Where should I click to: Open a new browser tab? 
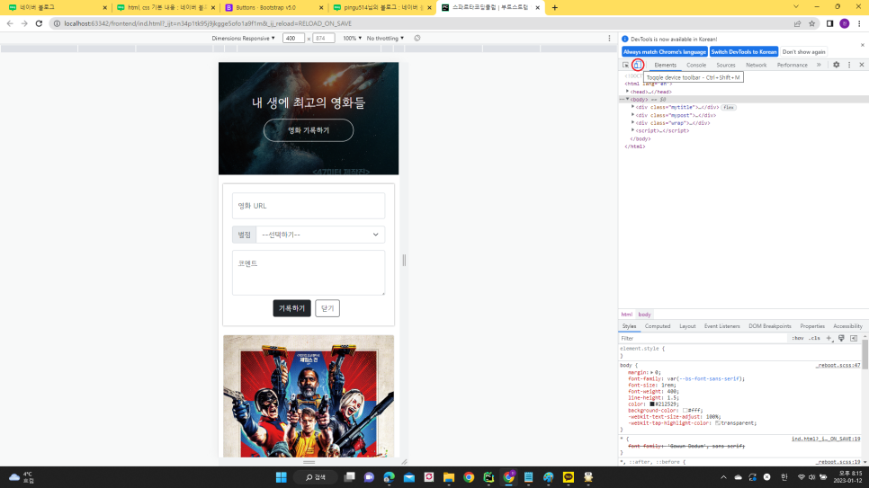(x=555, y=8)
